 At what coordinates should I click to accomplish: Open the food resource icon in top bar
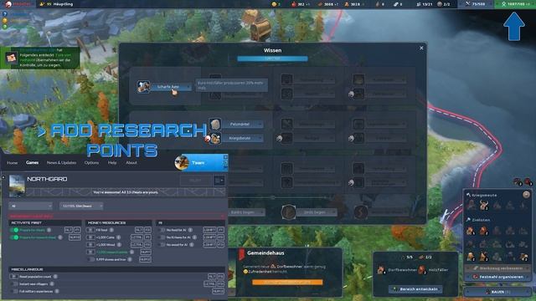(x=294, y=4)
